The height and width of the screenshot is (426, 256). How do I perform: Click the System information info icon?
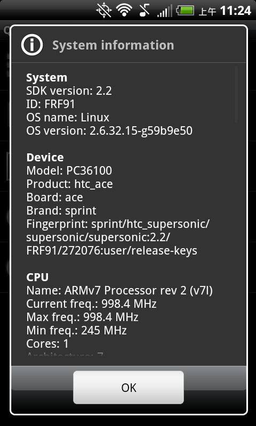coord(32,45)
